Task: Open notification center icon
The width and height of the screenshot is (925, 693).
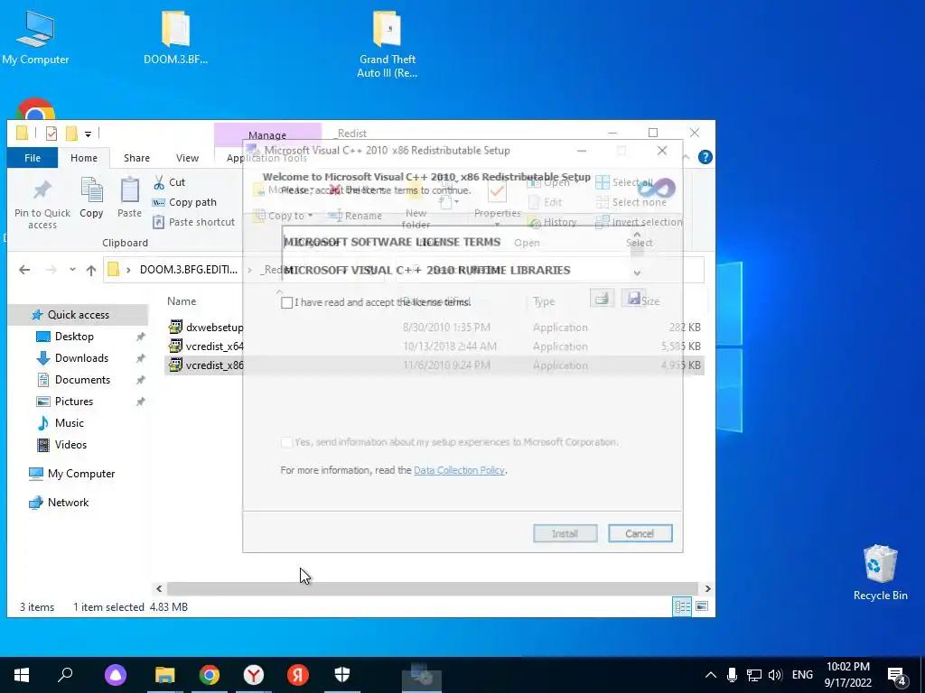Action: (x=897, y=675)
